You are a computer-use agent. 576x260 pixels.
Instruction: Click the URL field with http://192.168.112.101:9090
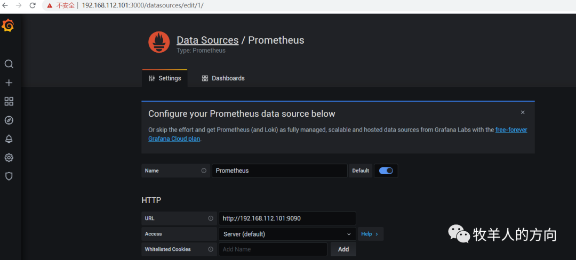[x=287, y=218]
